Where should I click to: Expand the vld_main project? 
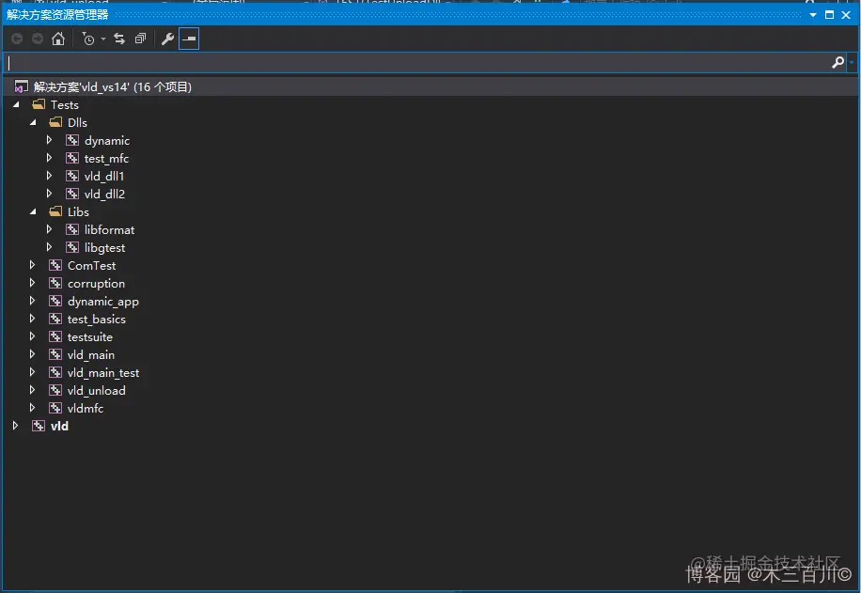pos(32,354)
